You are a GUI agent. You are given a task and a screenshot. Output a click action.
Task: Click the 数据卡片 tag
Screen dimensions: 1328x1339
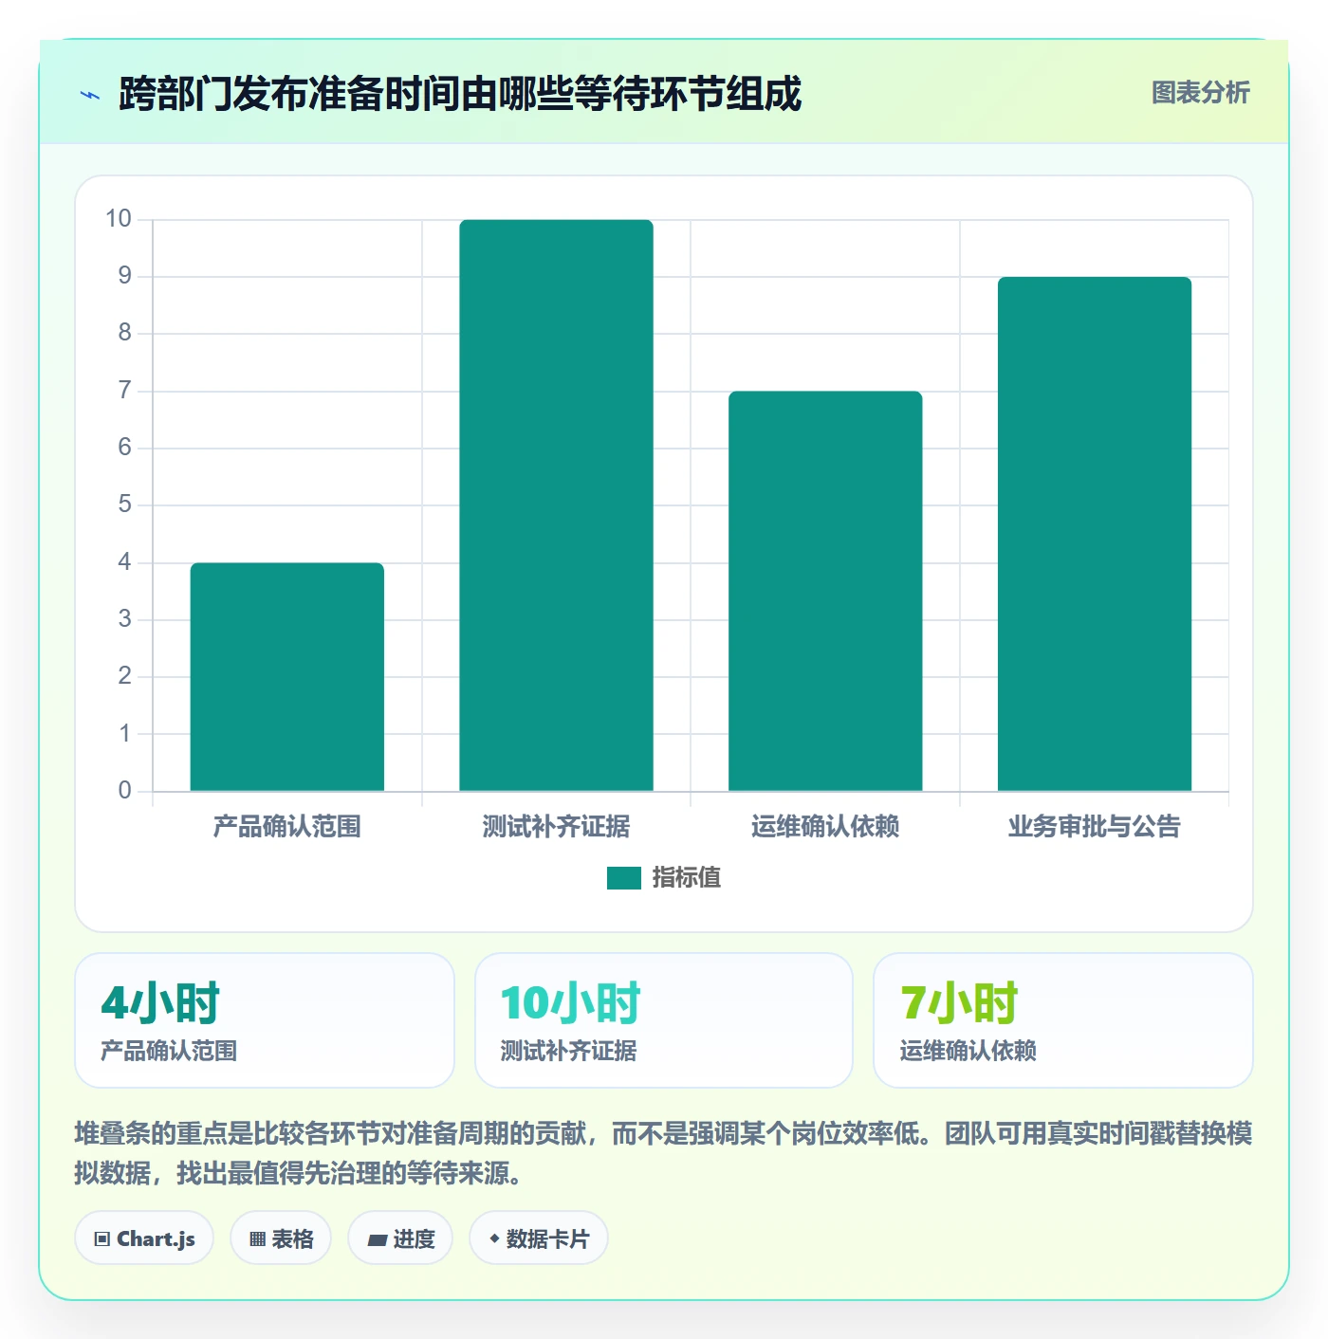pos(539,1238)
